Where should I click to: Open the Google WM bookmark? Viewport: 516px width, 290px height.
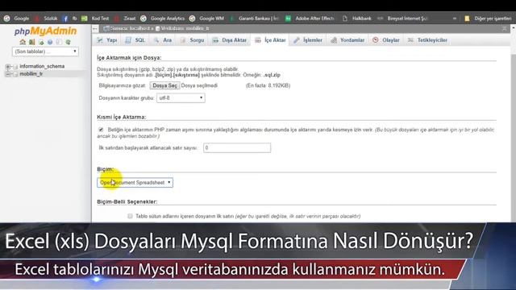point(206,19)
